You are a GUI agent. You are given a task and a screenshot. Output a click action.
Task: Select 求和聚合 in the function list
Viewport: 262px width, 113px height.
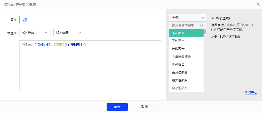point(186,33)
